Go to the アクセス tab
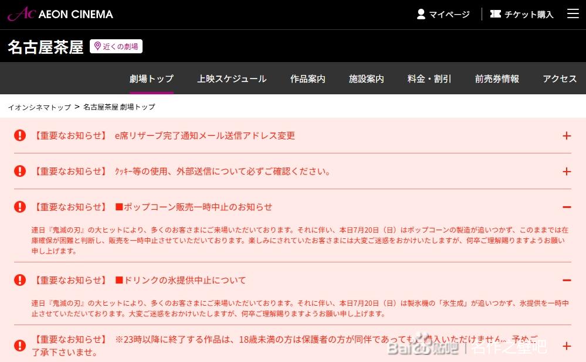The height and width of the screenshot is (362, 586). tap(560, 78)
